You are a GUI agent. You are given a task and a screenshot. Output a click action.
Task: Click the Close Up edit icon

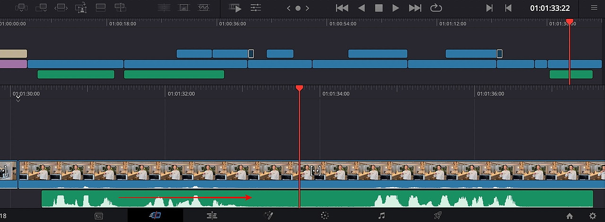[x=81, y=8]
